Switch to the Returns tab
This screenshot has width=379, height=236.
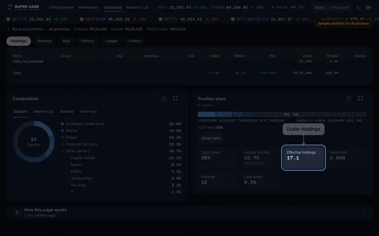44,41
